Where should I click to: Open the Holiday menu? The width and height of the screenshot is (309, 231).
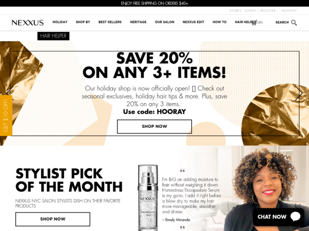point(60,22)
